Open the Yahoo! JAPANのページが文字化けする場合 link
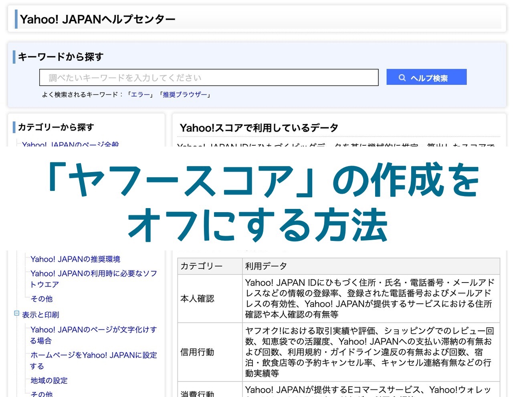The height and width of the screenshot is (397, 513). pyautogui.click(x=94, y=335)
